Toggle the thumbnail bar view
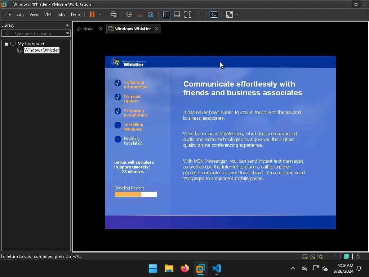 point(177,14)
